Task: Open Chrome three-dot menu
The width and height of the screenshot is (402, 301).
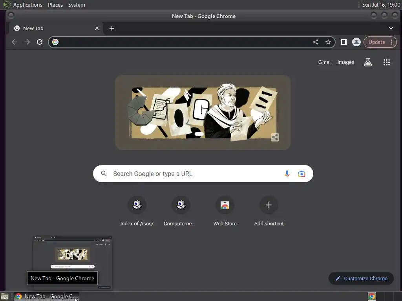Action: 391,42
